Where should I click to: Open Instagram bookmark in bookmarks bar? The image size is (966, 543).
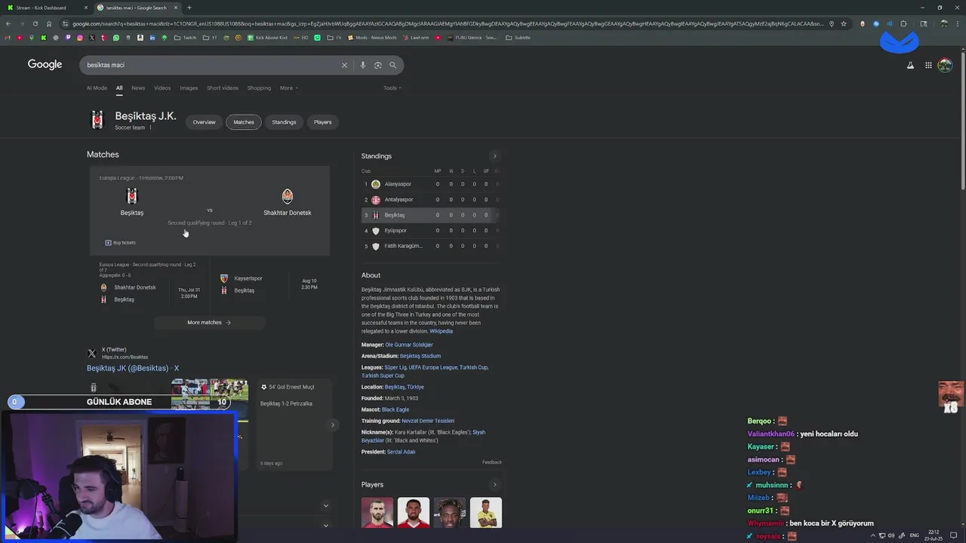[80, 38]
